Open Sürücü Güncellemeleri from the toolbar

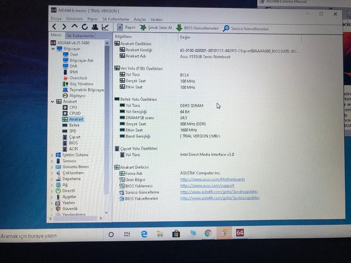tap(246, 29)
